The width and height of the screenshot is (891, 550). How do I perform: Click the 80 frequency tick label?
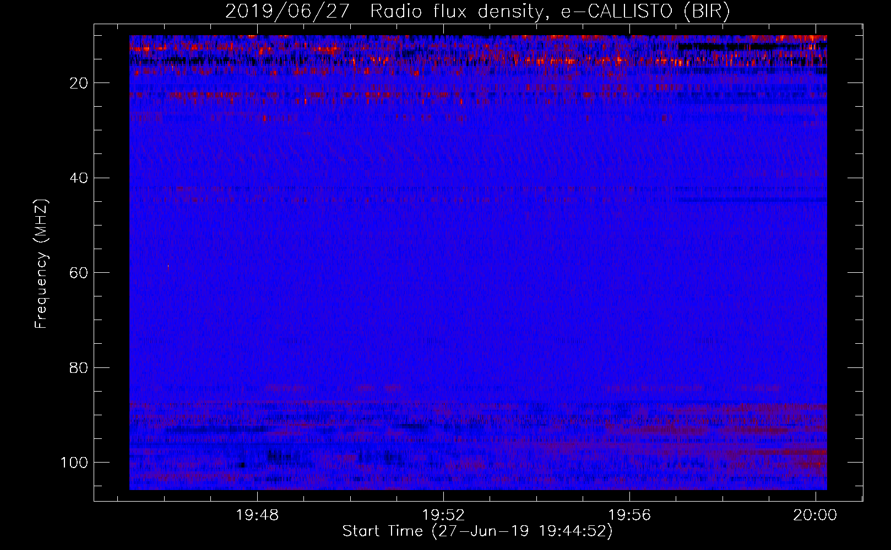pos(79,367)
